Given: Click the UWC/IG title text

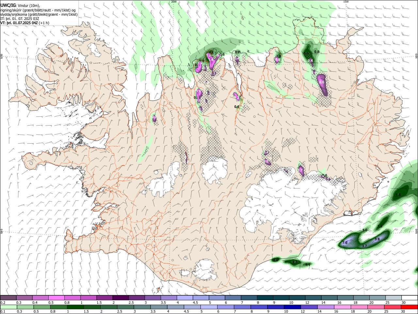Looking at the screenshot, I should click(8, 5).
